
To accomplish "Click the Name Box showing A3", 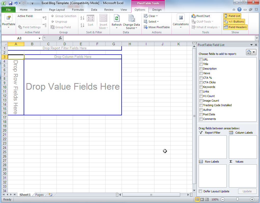I will 19,38.
